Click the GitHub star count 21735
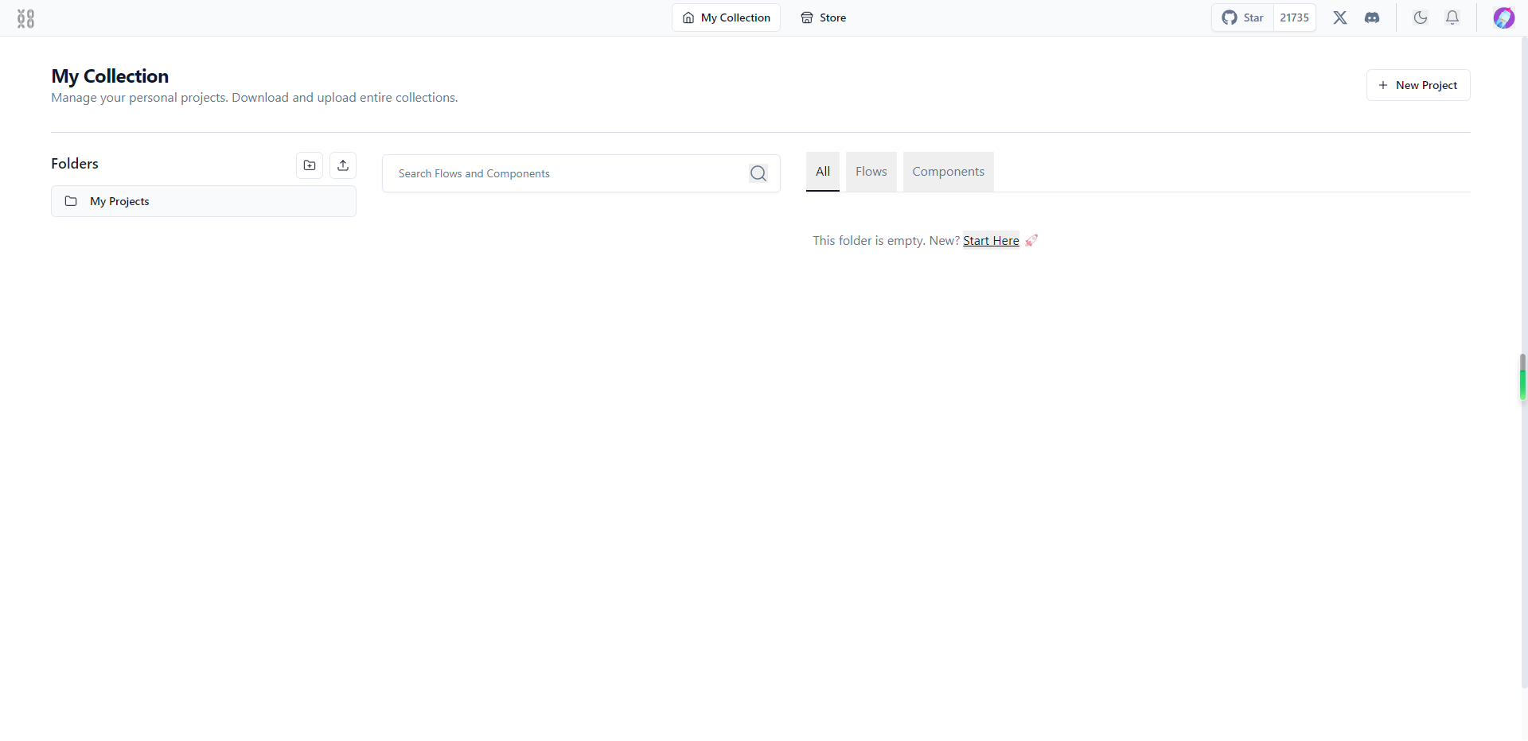 coord(1295,17)
